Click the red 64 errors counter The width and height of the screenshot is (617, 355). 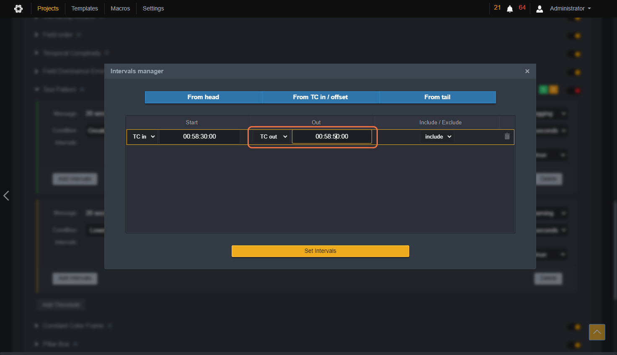tap(522, 8)
